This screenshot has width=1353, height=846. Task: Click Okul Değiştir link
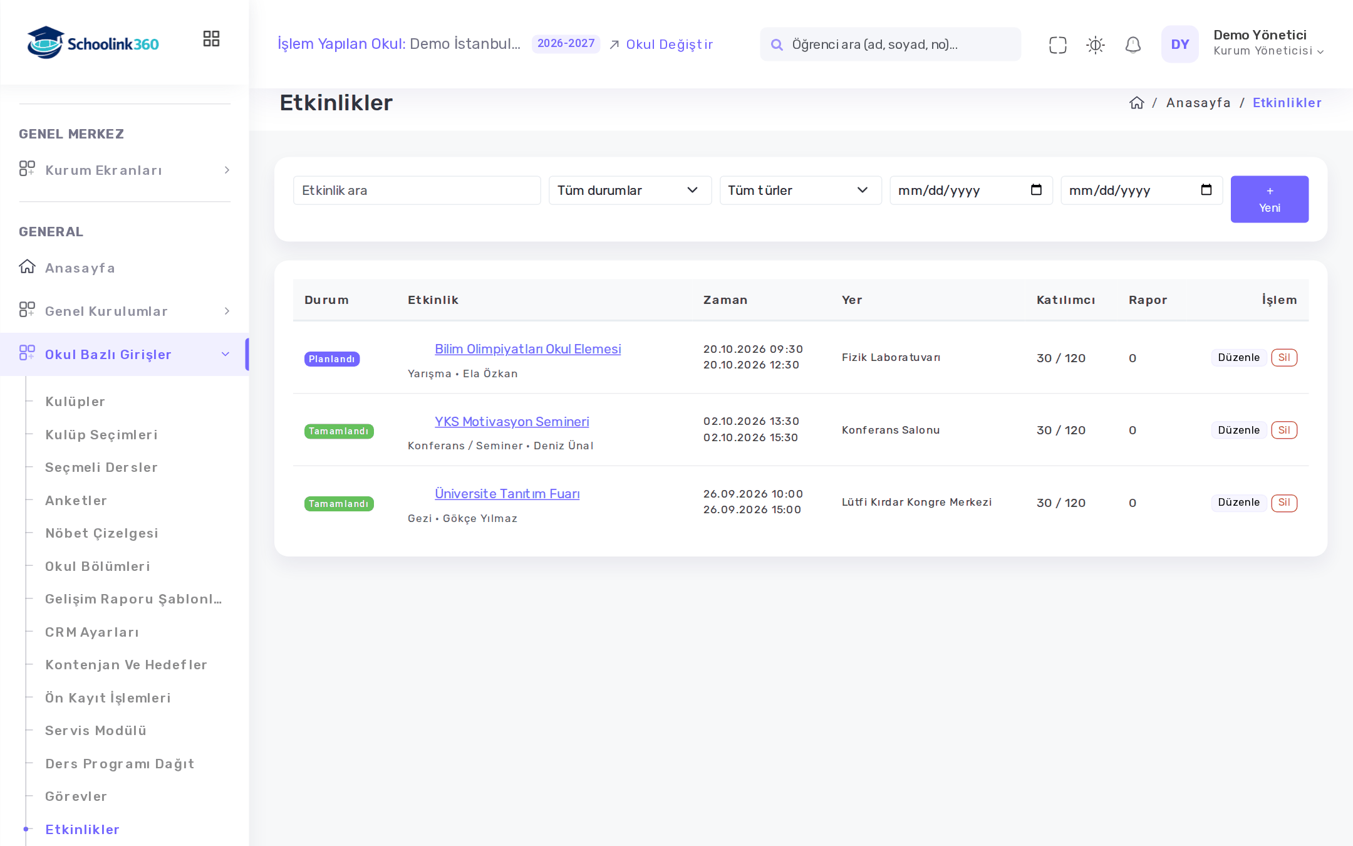669,44
